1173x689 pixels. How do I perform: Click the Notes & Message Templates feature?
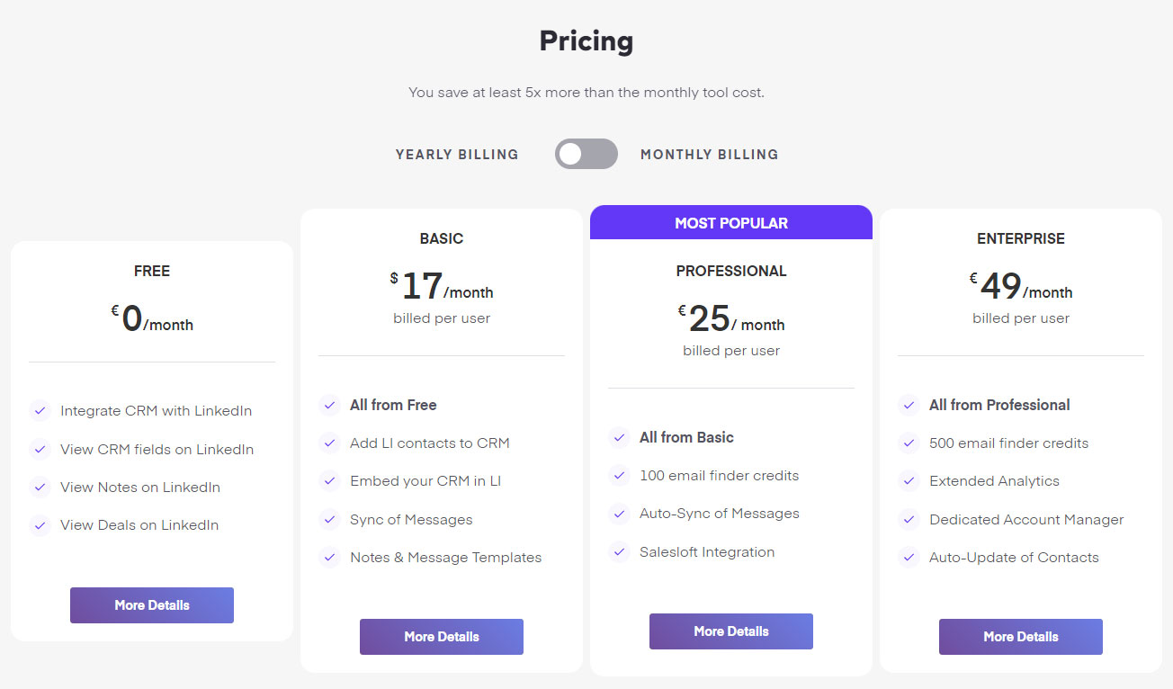[x=446, y=558]
